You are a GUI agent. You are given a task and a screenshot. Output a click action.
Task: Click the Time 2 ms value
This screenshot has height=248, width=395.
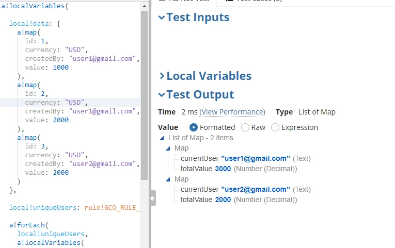189,112
